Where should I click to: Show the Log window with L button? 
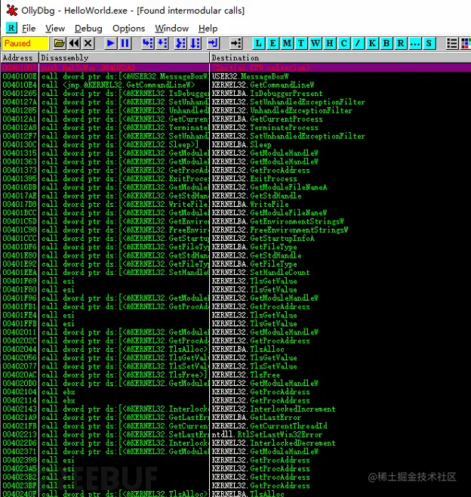(x=258, y=43)
